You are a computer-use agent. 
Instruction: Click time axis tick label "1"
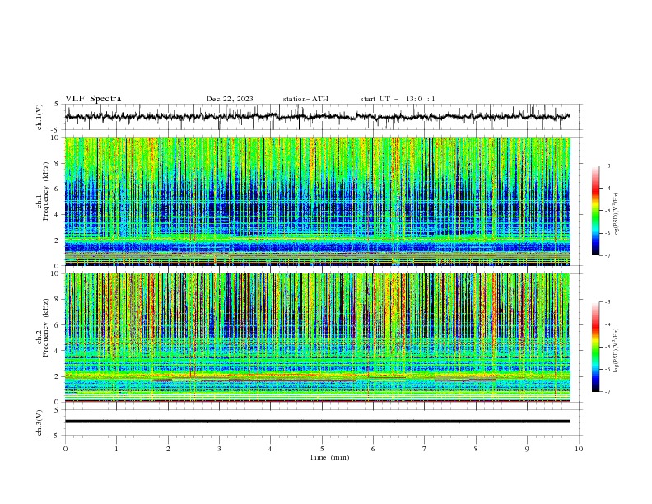click(116, 449)
